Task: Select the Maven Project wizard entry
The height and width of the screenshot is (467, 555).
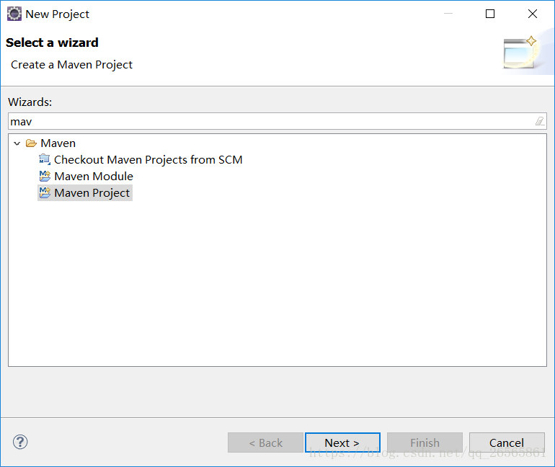Action: pyautogui.click(x=92, y=193)
